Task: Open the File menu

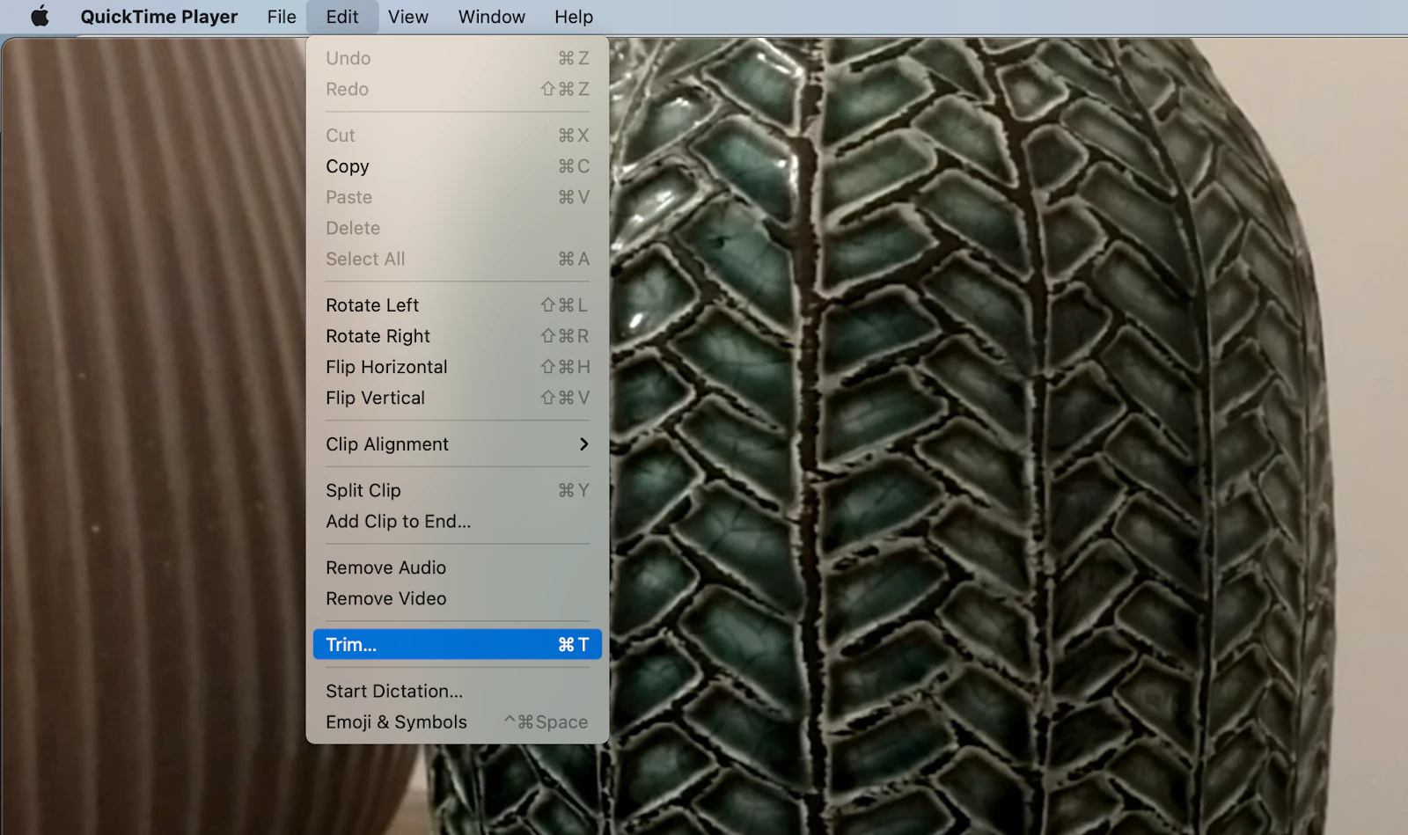Action: (x=280, y=16)
